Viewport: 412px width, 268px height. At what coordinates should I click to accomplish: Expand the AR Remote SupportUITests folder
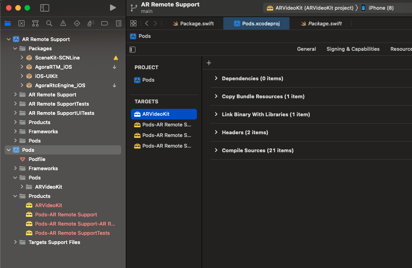pos(15,113)
